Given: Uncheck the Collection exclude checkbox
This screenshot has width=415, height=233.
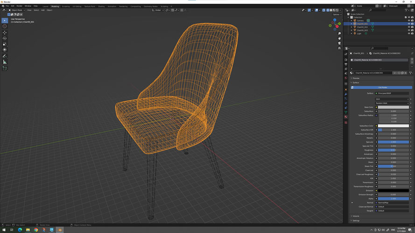Looking at the screenshot, I should coord(405,17).
